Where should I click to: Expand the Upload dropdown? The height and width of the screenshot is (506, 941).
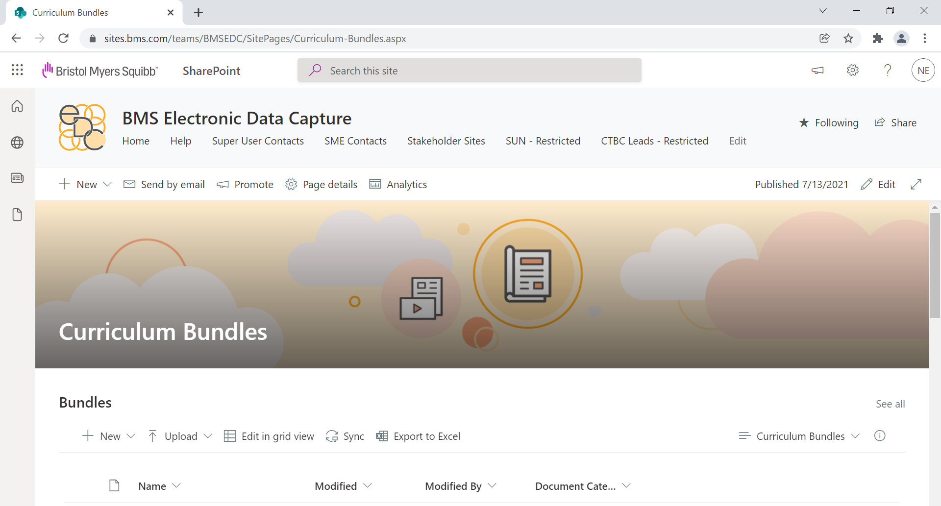point(208,436)
